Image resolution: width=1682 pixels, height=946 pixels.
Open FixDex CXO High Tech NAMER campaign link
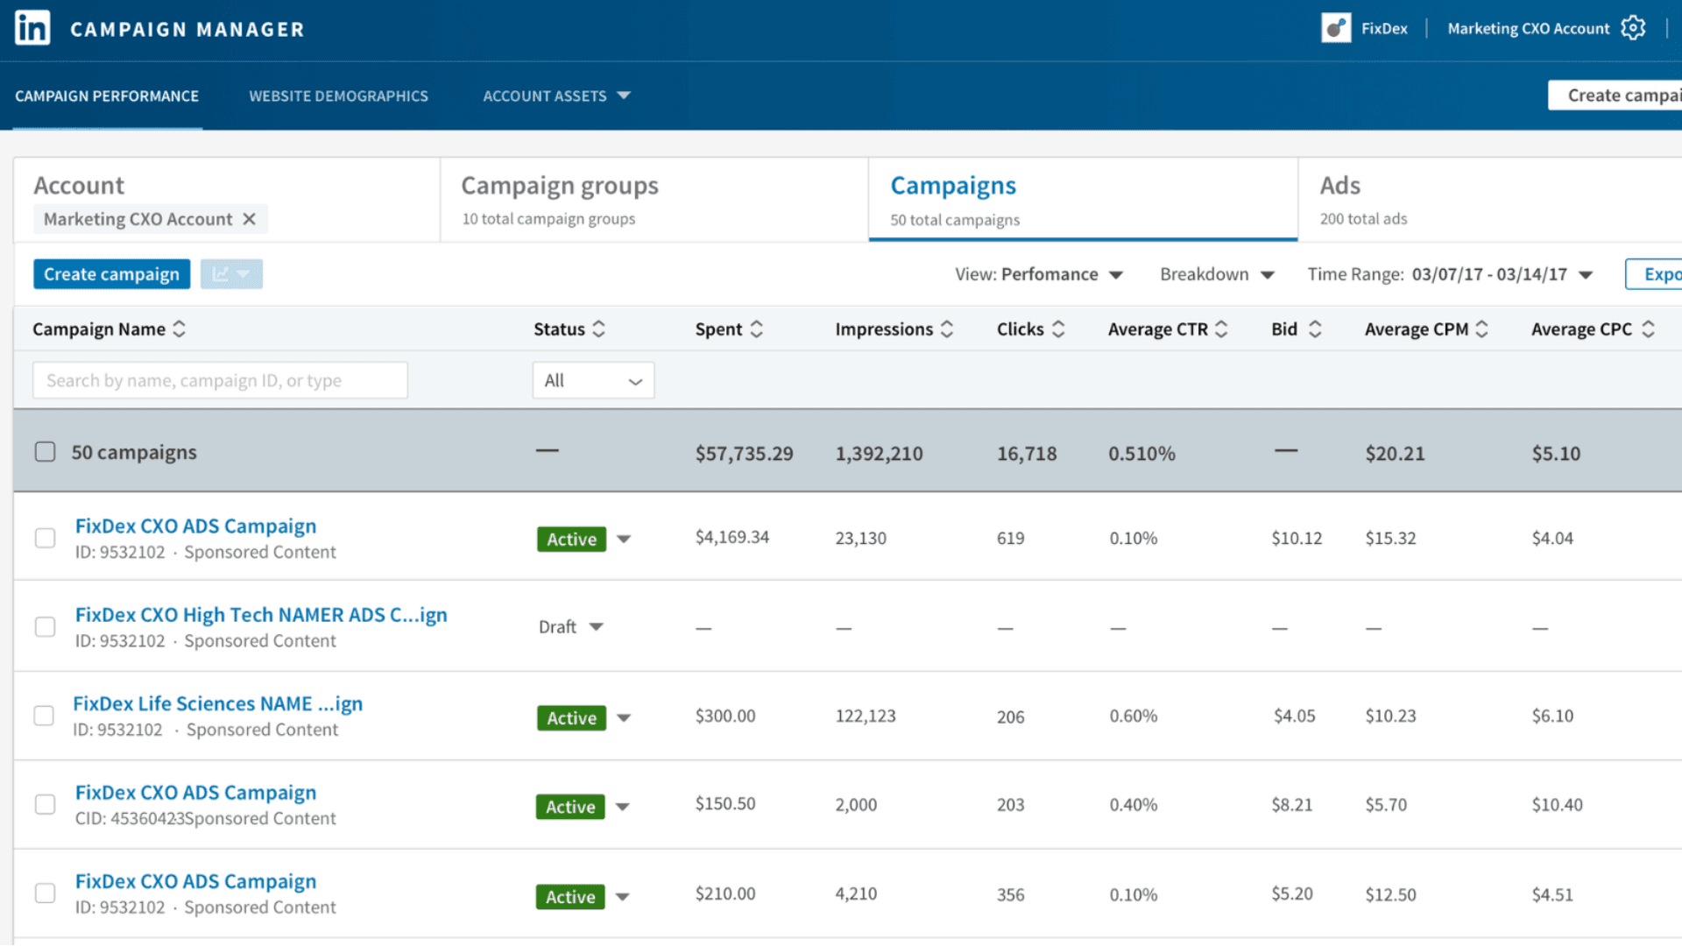(261, 615)
